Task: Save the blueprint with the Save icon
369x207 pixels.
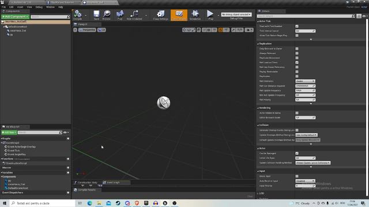Action: [x=96, y=14]
